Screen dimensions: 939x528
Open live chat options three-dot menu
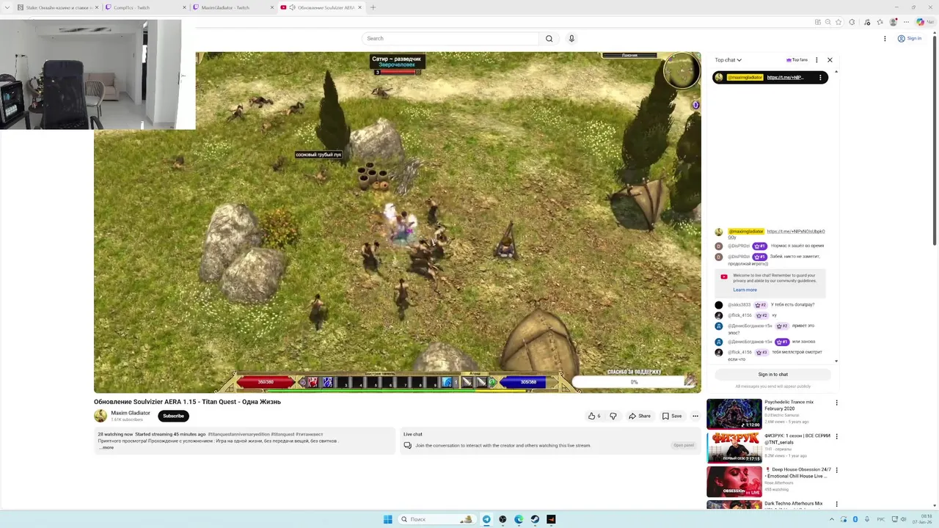coord(816,60)
